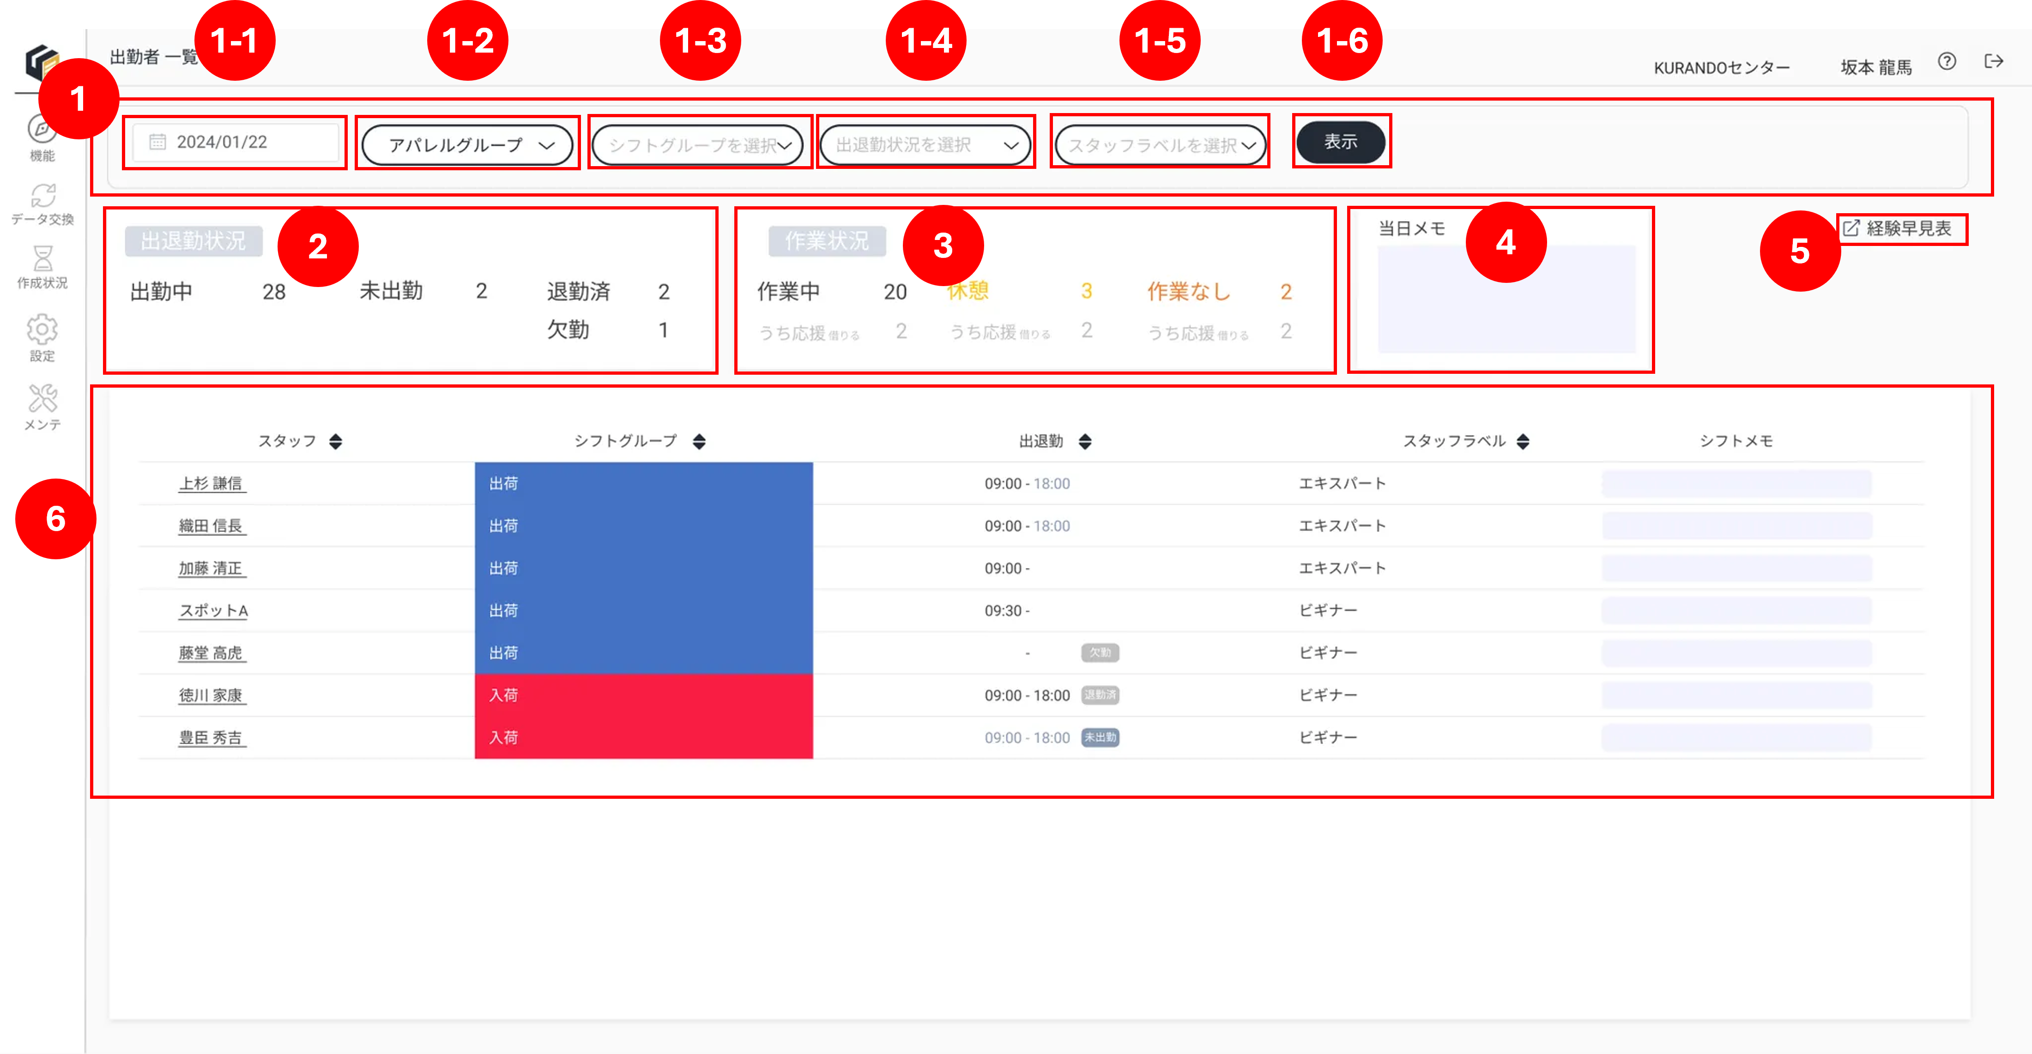Screen dimensions: 2032x1054
Task: Click the 出勤者一覧 page title
Action: [x=154, y=57]
